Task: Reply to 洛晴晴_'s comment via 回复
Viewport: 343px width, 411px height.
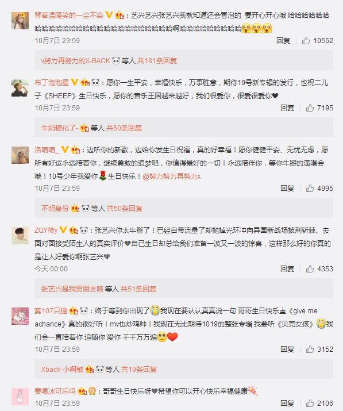Action: coord(287,188)
